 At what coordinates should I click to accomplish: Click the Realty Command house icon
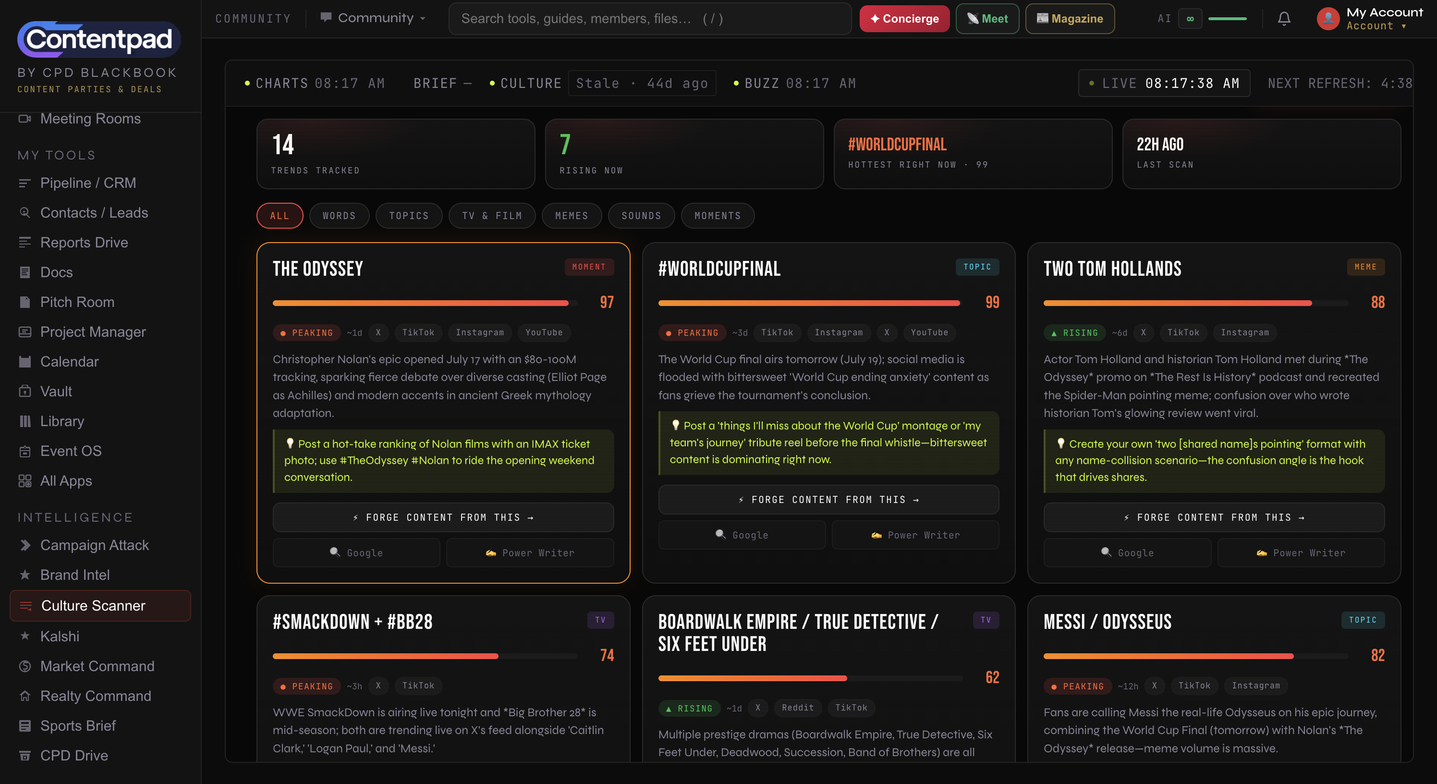24,696
